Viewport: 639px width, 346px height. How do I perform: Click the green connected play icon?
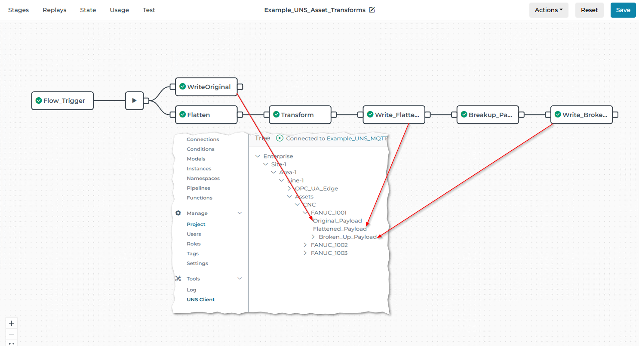coord(280,138)
